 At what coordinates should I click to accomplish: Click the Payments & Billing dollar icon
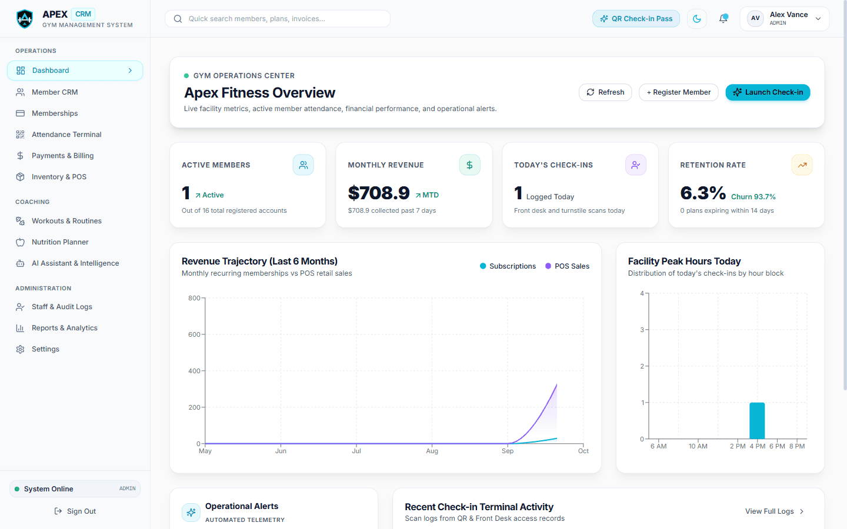point(20,156)
